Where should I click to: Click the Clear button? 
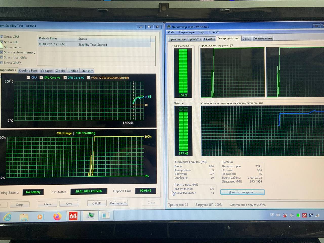coord(48,204)
